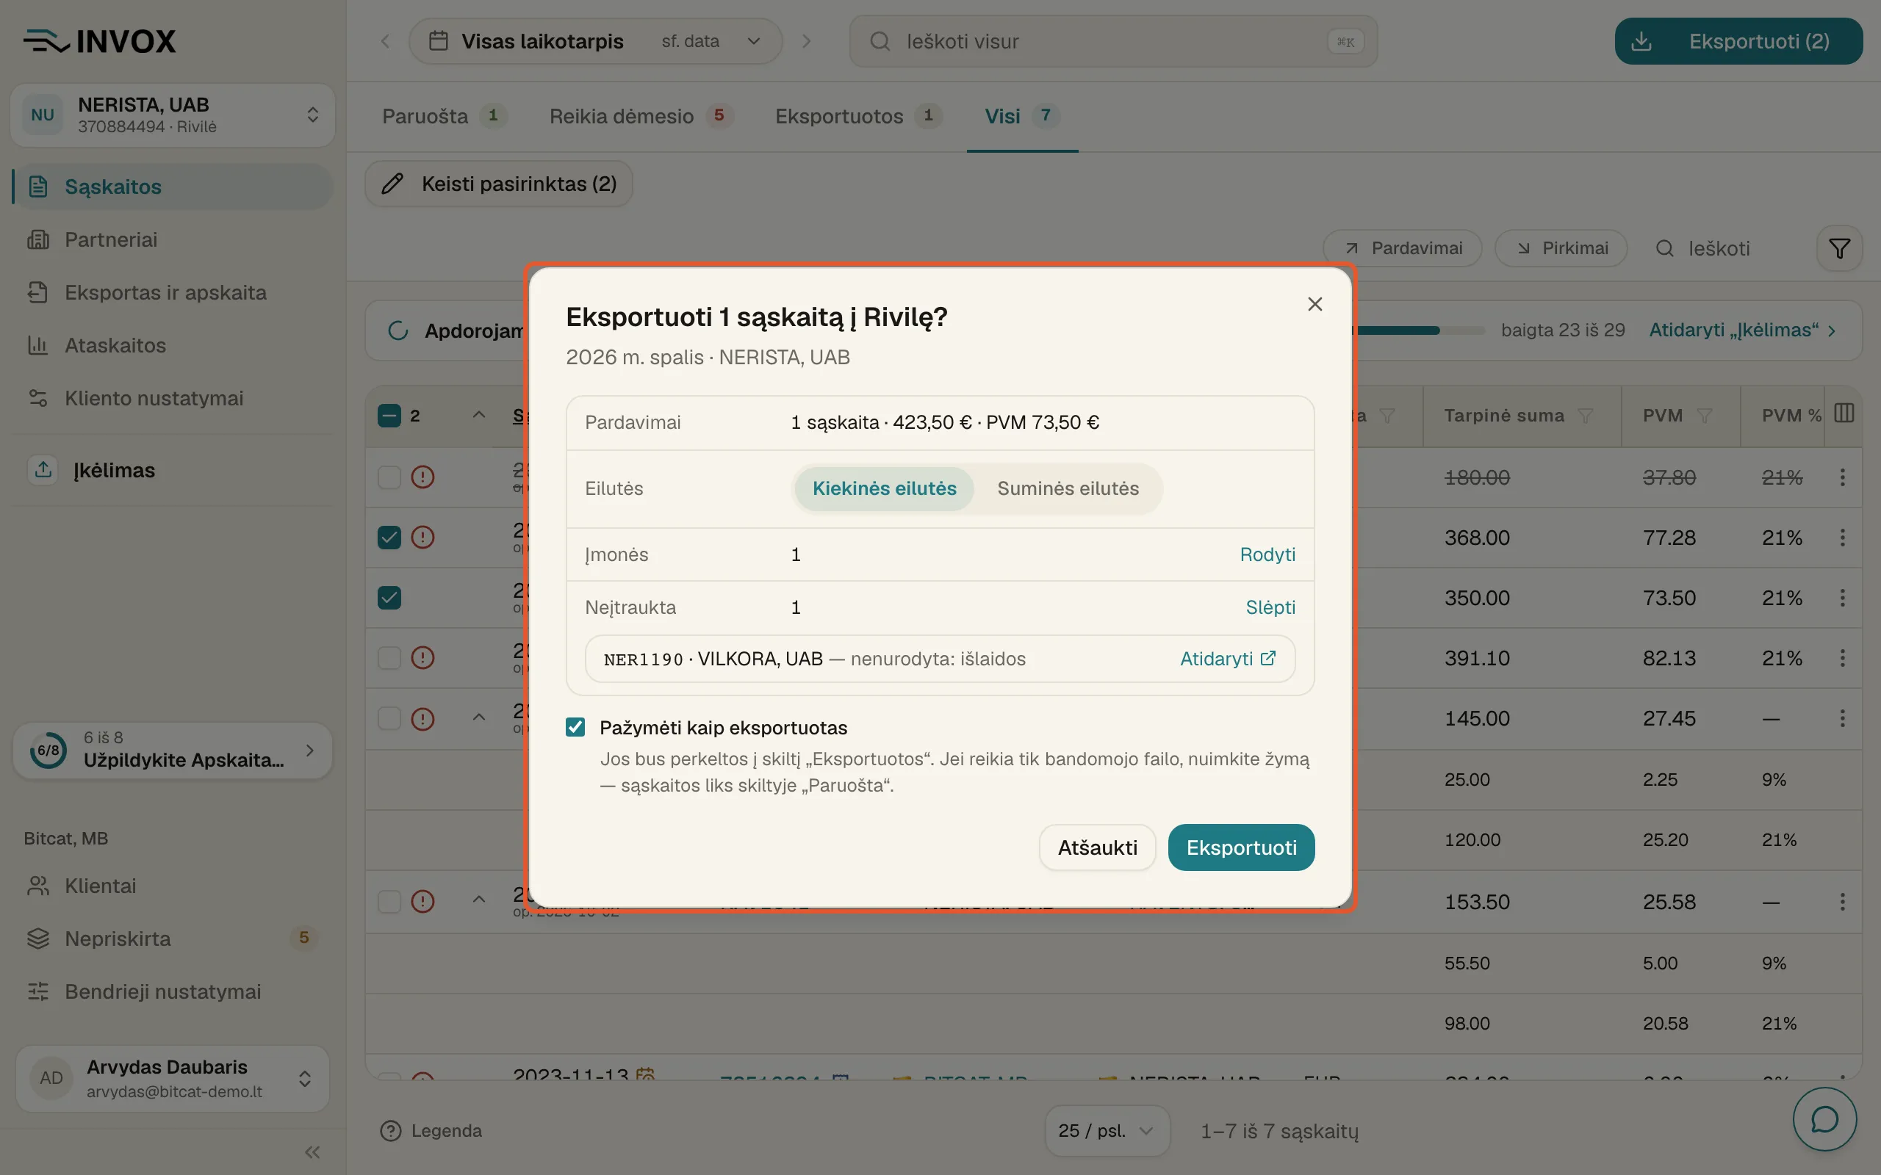Go to previous period arrow
Viewport: 1881px width, 1175px height.
pyautogui.click(x=385, y=41)
